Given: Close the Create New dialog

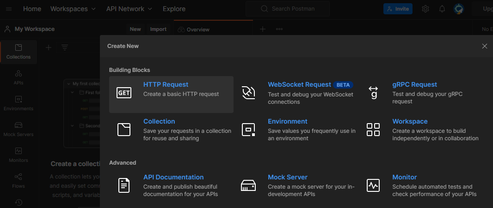Looking at the screenshot, I should 485,46.
